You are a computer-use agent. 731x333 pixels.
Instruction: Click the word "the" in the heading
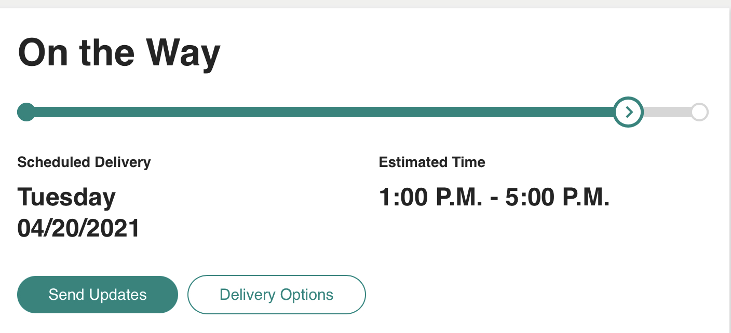click(107, 53)
